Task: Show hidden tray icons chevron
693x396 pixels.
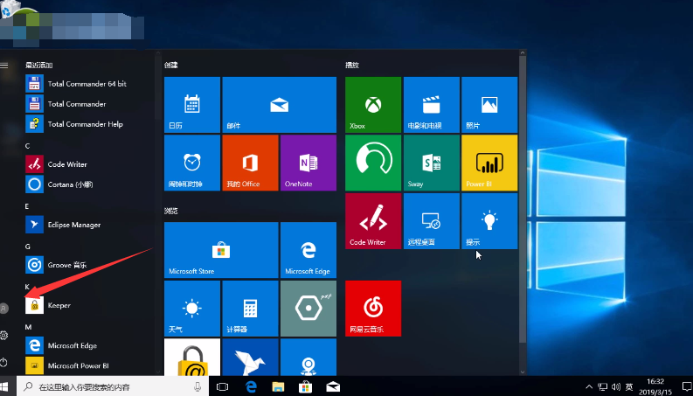Action: click(x=589, y=386)
